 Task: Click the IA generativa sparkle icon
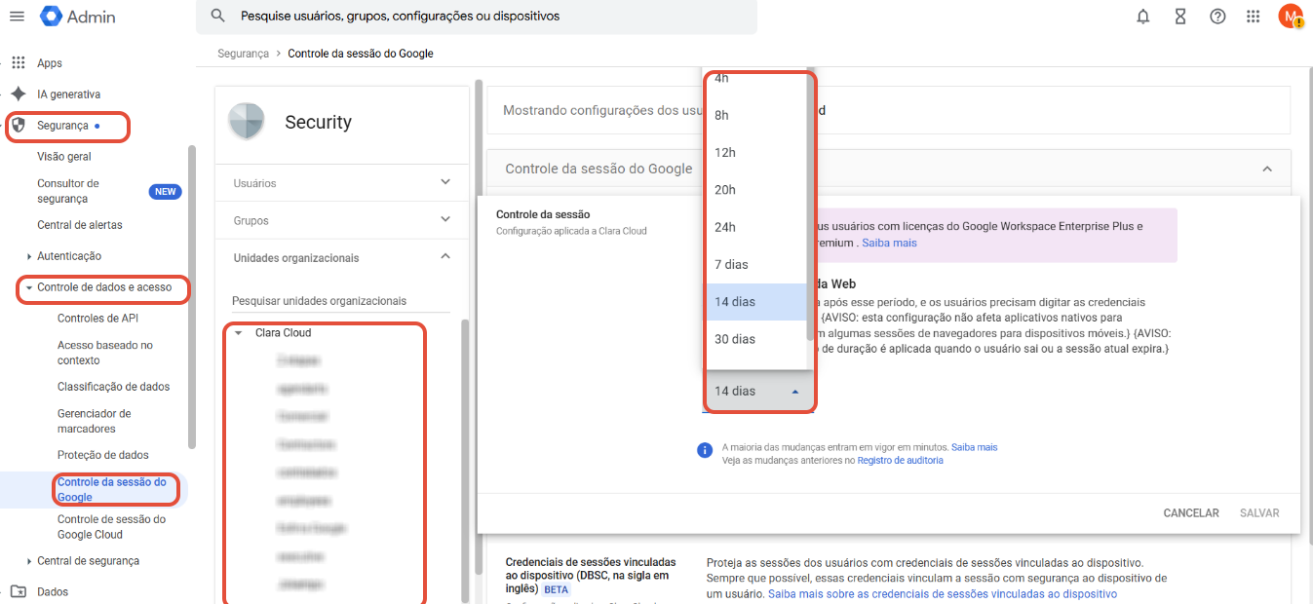click(x=18, y=94)
